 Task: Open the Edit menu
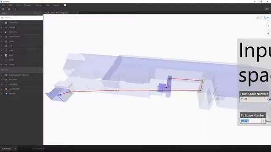tap(11, 5)
